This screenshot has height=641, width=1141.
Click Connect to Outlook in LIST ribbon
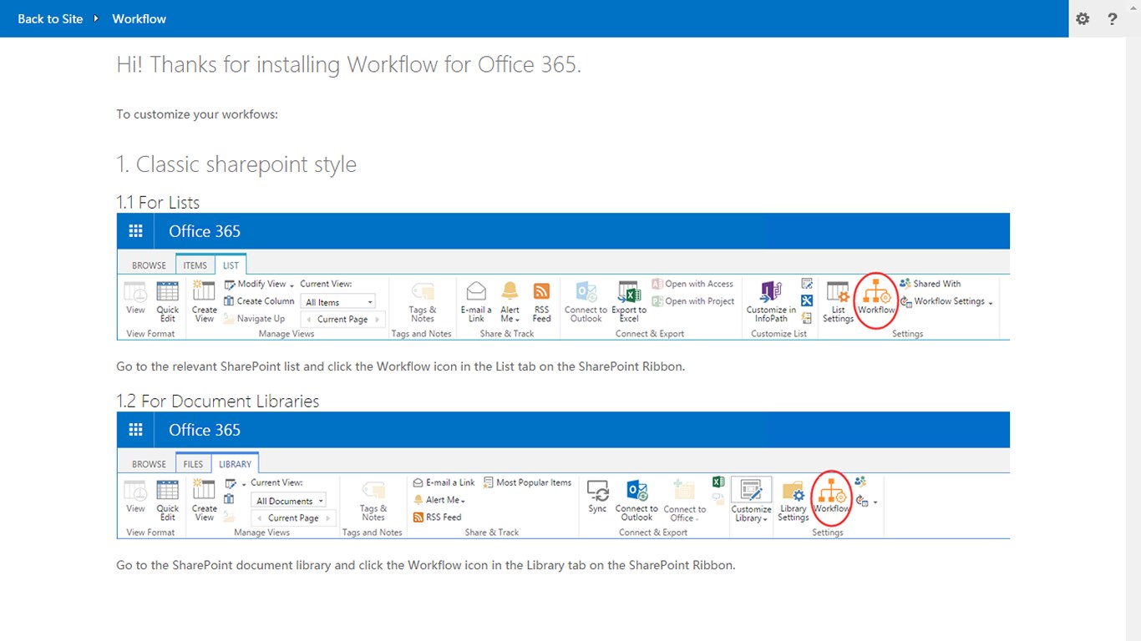(x=586, y=302)
